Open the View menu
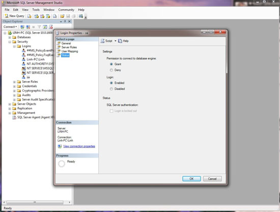This screenshot has height=212, width=280. click(25, 10)
